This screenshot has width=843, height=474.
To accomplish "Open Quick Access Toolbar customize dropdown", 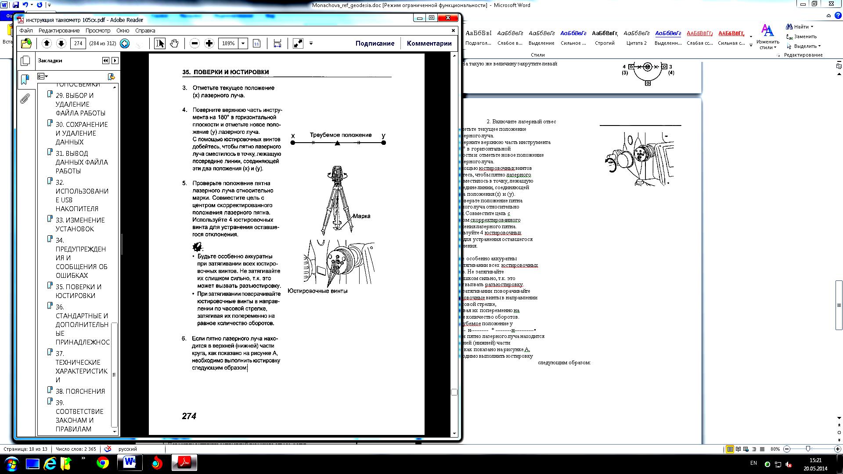I will click(49, 5).
